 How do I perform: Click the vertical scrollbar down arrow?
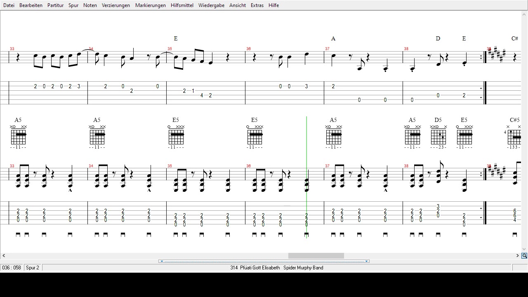[524, 249]
